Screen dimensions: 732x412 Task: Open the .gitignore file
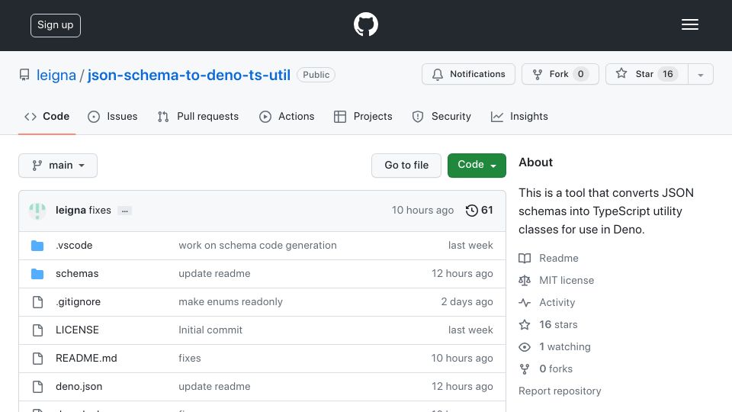78,302
